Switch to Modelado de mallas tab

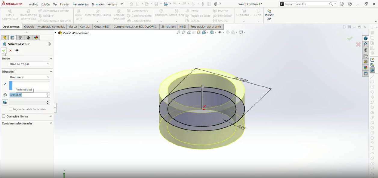point(51,27)
